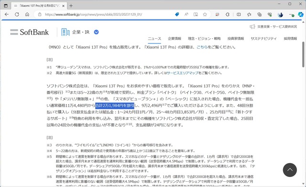
Task: Click the building icon beside 企業・IR
Action: pyautogui.click(x=66, y=32)
